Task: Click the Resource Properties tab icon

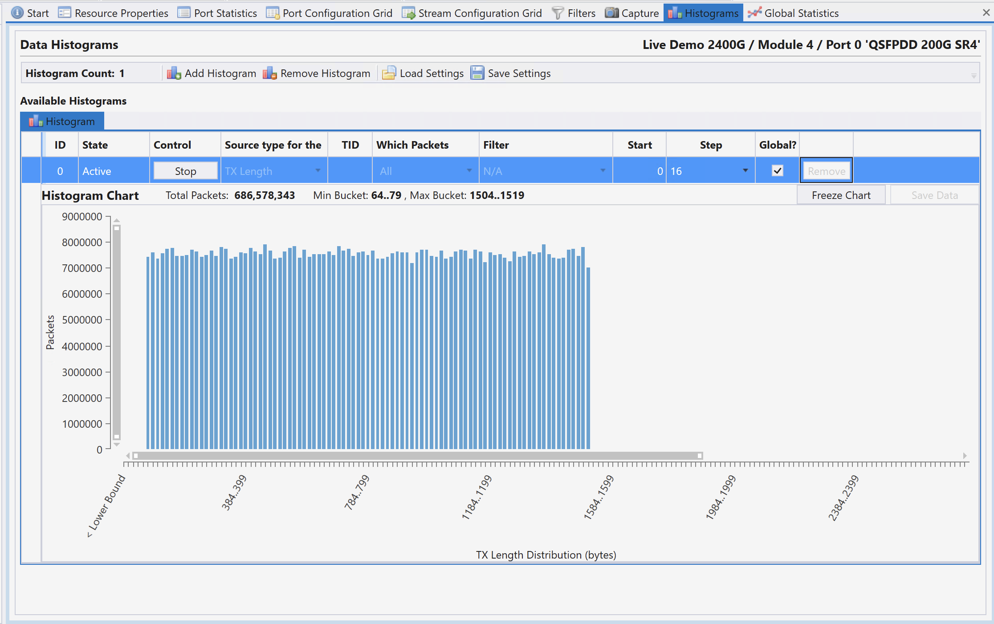Action: [x=65, y=13]
